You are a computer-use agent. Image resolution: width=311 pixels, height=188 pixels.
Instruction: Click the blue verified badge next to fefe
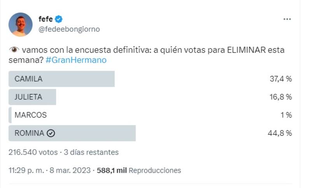[59, 19]
